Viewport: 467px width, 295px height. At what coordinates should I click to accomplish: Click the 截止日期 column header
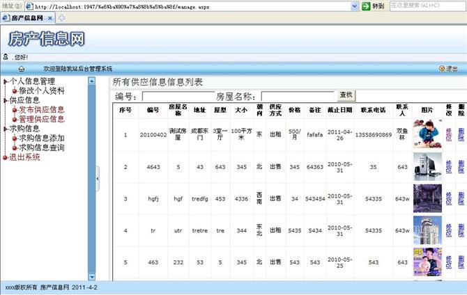(340, 110)
